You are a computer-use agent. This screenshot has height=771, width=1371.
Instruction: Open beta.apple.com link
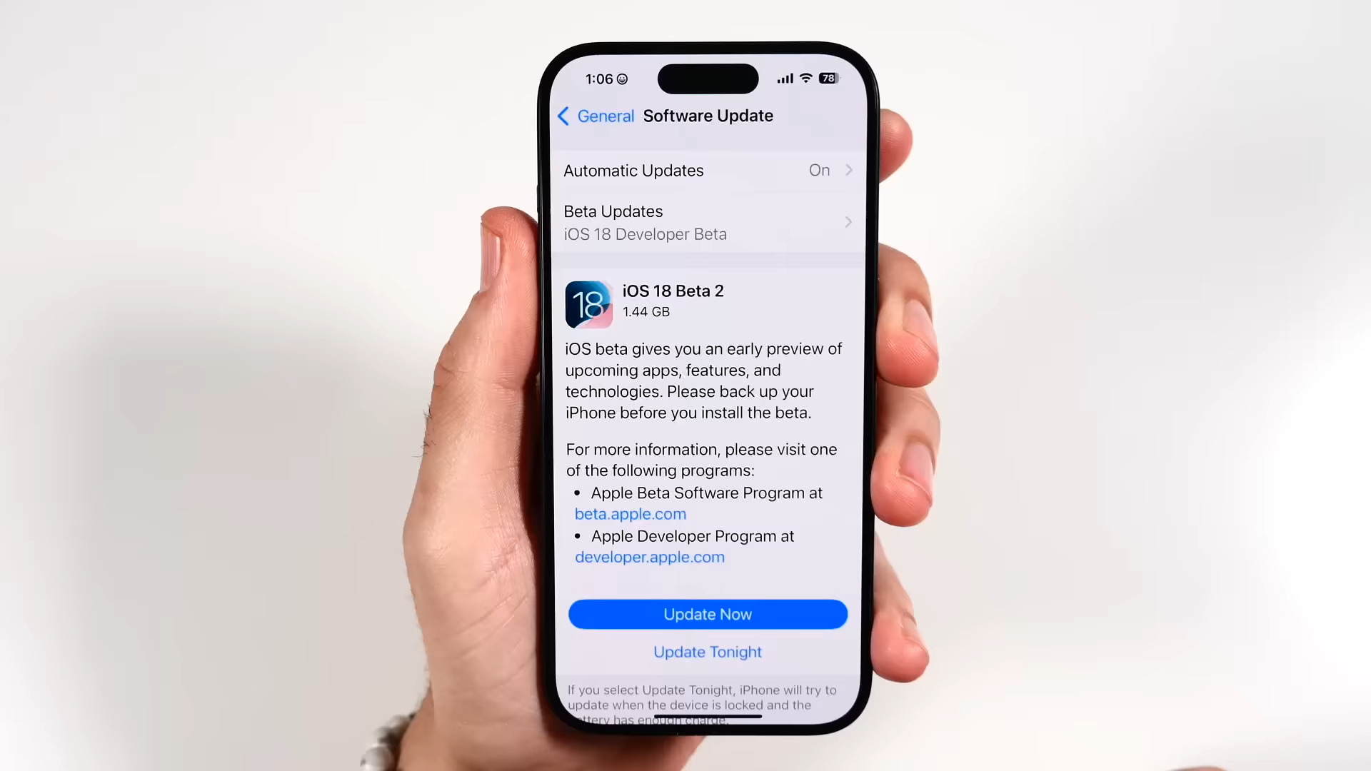click(x=630, y=513)
